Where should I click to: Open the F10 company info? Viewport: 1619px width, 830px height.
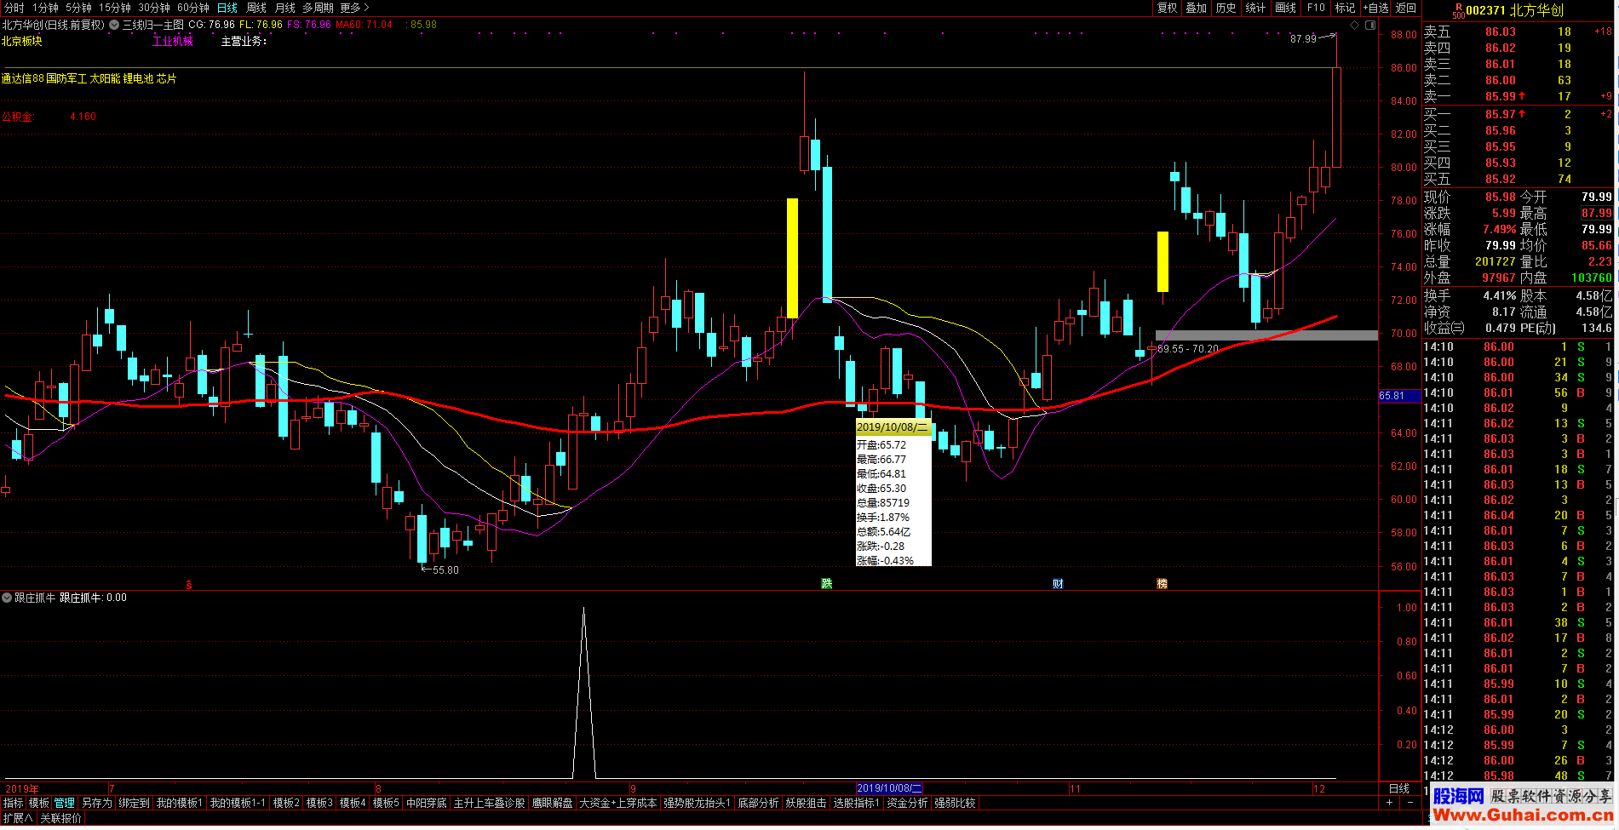1317,8
